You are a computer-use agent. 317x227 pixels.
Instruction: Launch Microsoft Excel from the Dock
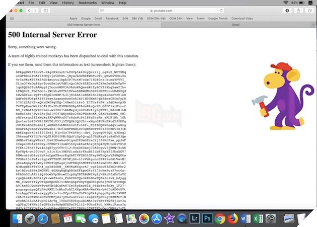click(x=258, y=219)
